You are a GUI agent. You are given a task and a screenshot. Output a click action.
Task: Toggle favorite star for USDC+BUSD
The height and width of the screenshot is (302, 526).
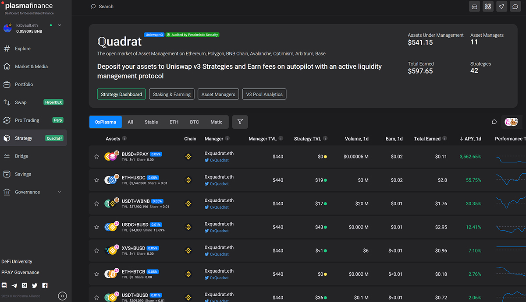coord(97,227)
